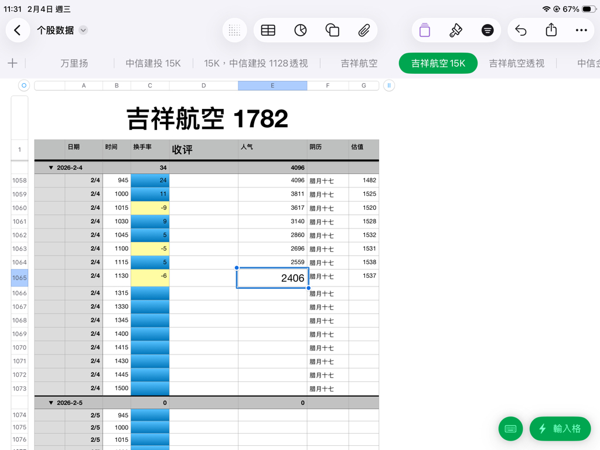600x450 pixels.
Task: Select column C header
Action: click(150, 86)
